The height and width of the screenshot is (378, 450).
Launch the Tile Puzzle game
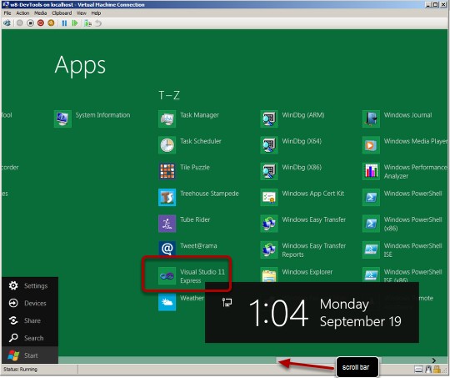coord(184,171)
